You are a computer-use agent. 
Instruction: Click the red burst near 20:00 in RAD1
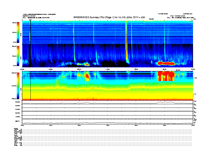tap(165, 63)
